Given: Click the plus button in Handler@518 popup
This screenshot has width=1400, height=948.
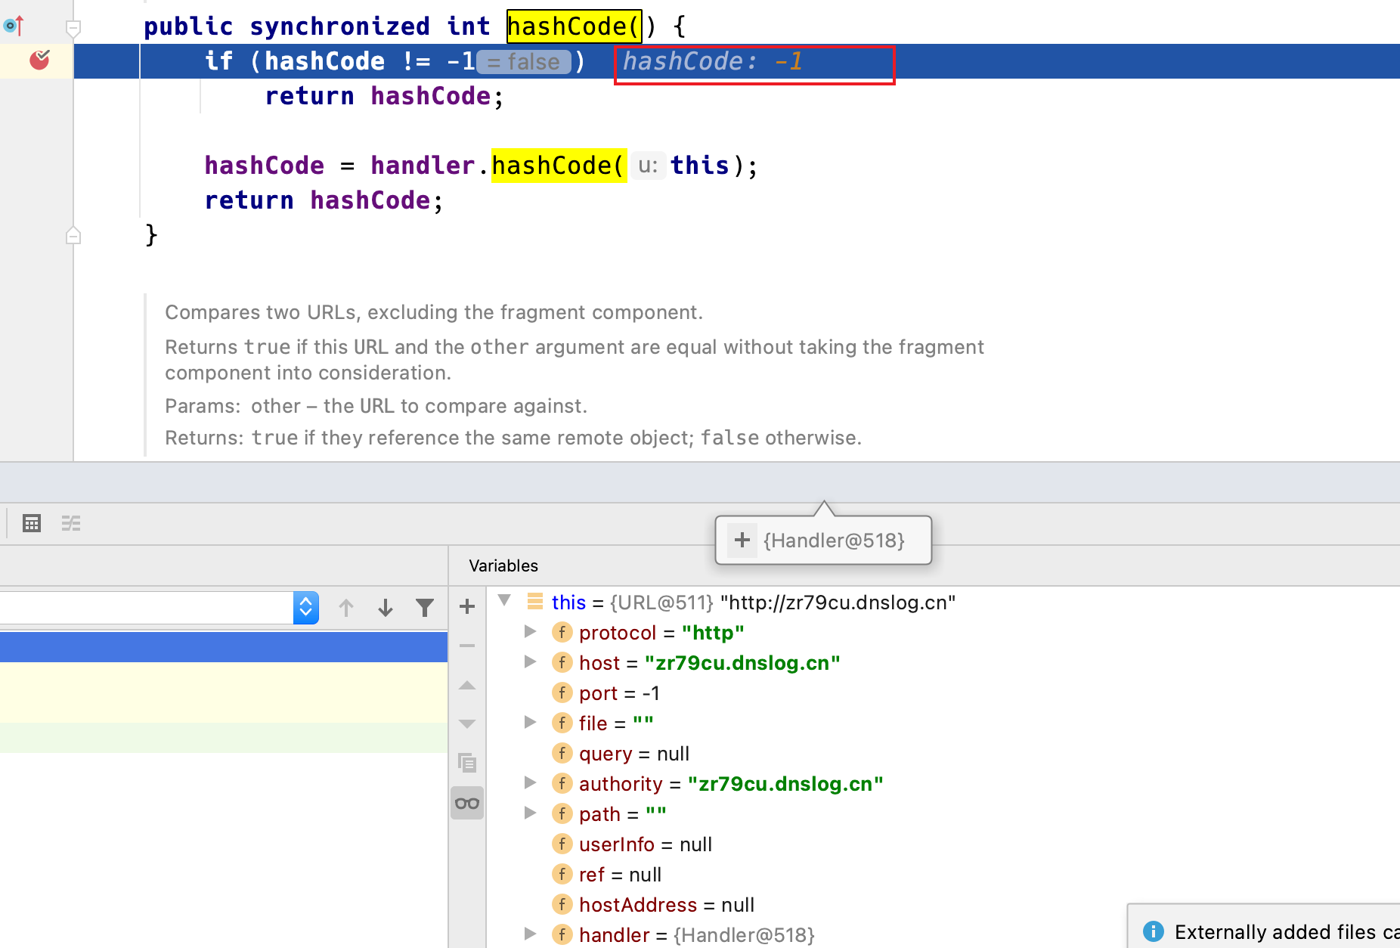Looking at the screenshot, I should pos(742,540).
